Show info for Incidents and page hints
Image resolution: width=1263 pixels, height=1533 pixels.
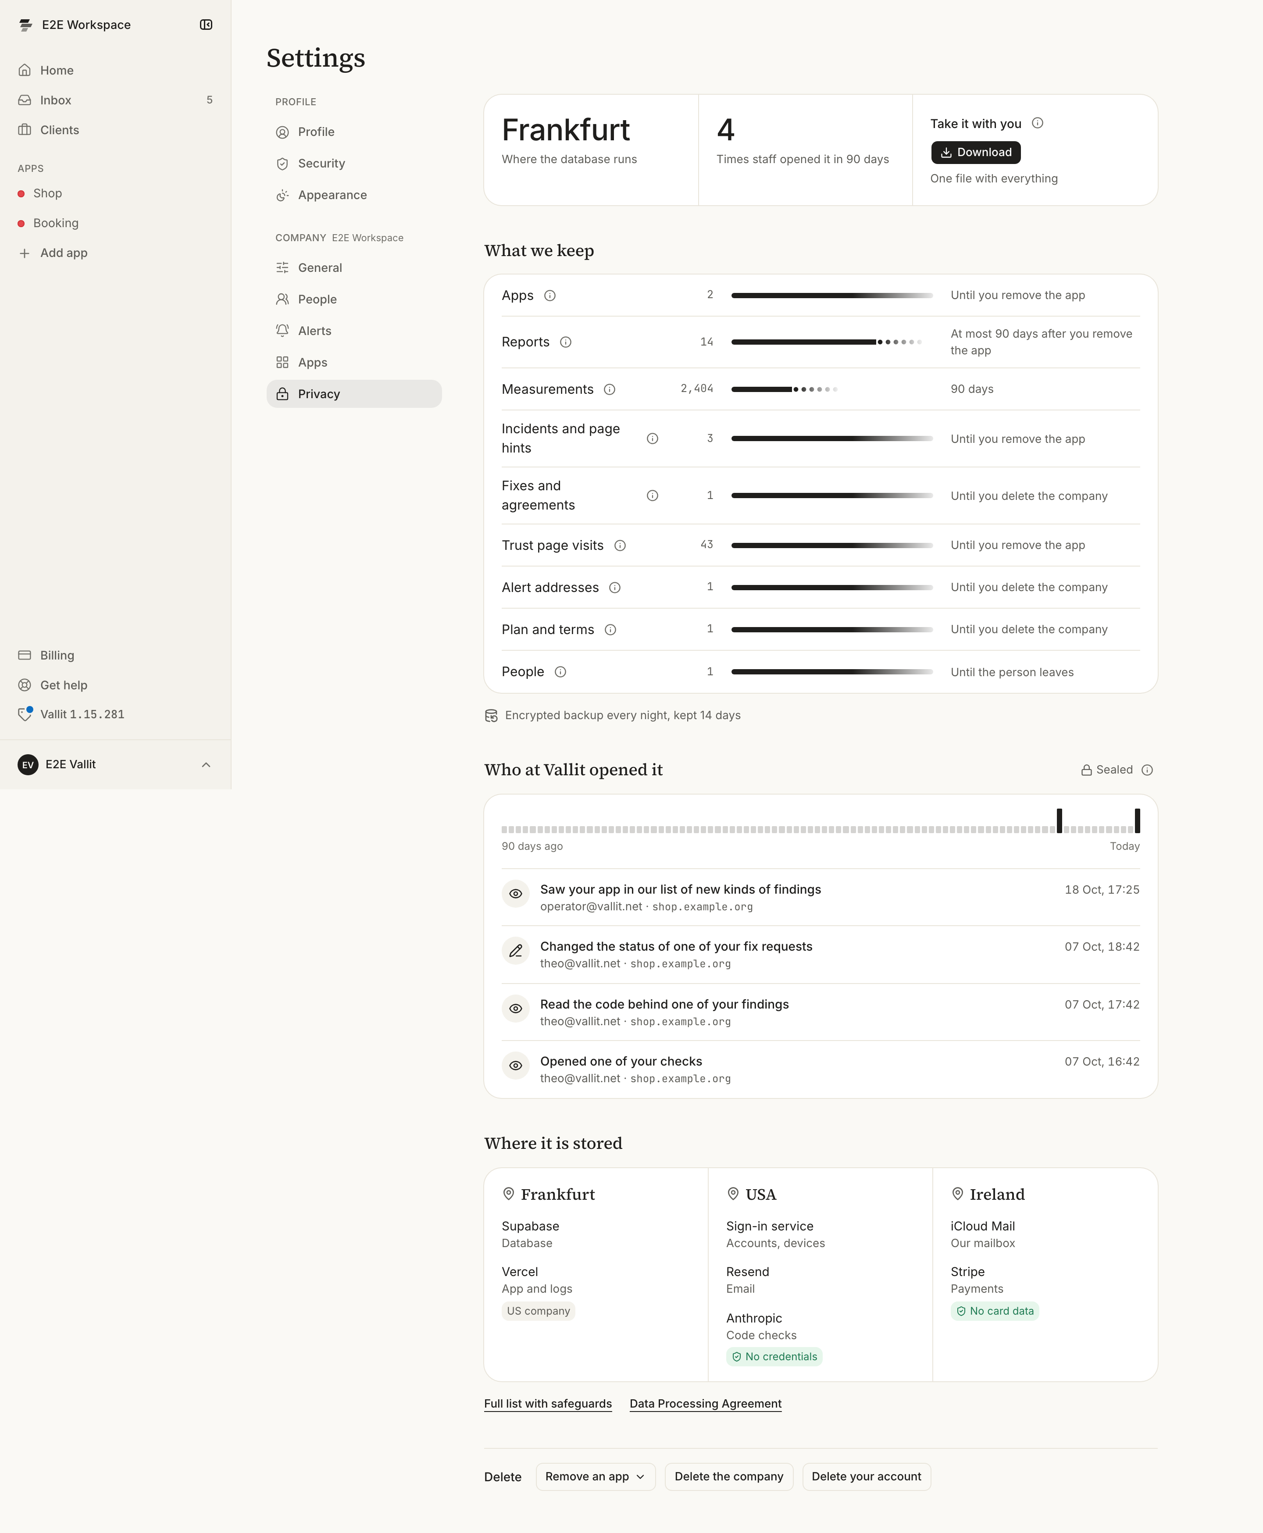(653, 439)
